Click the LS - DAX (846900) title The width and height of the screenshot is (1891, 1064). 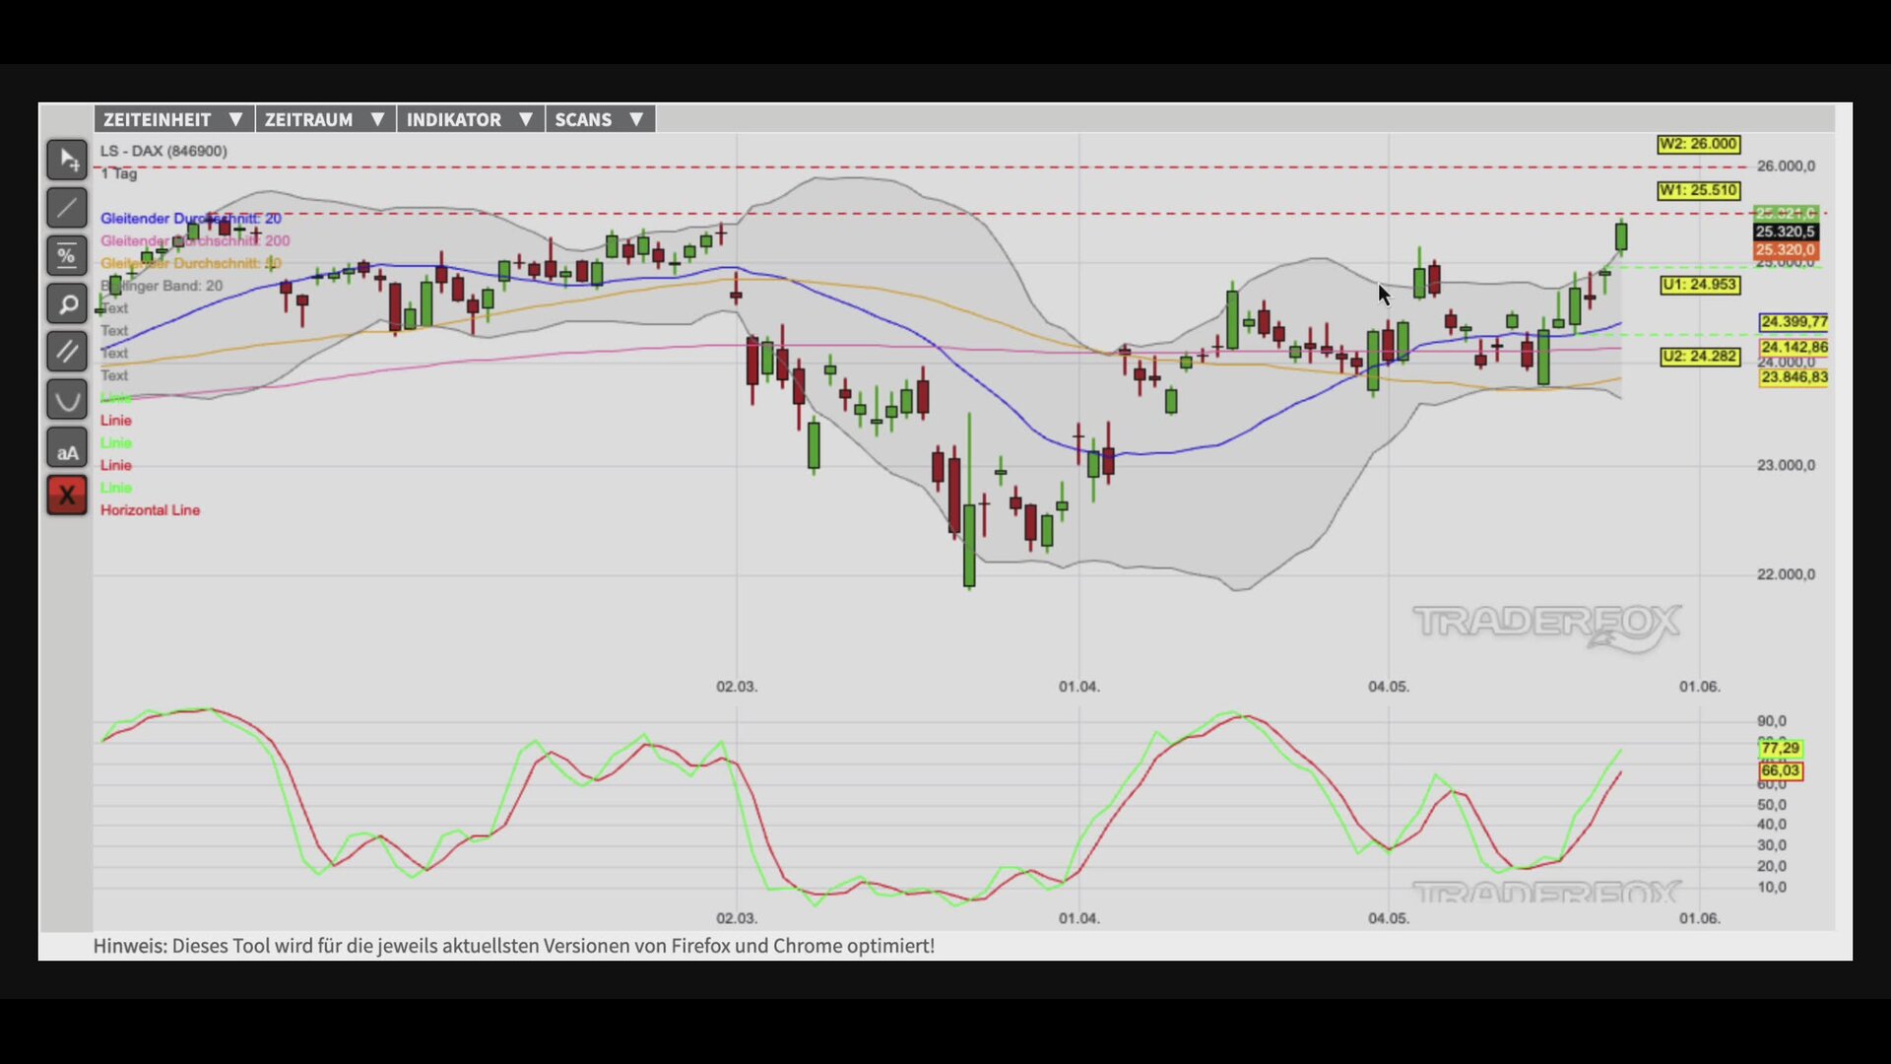(x=163, y=151)
